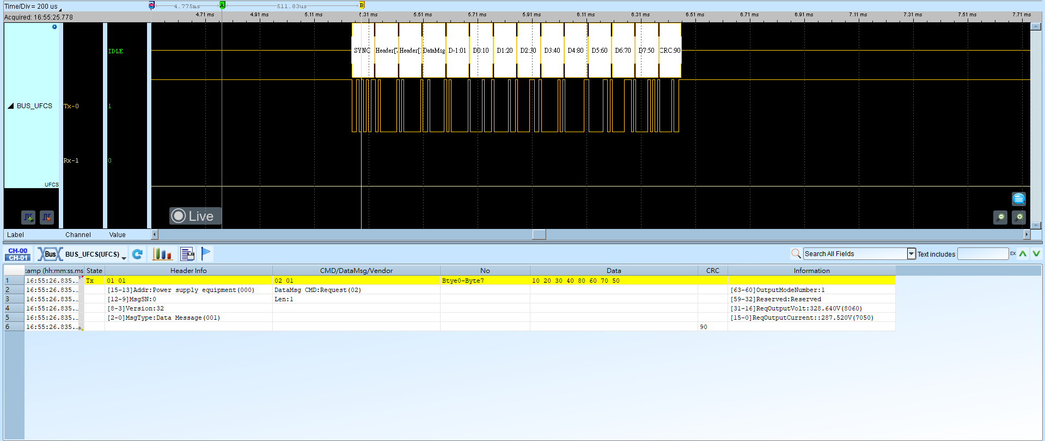1045x441 pixels.
Task: Click the blue refresh arrow icon
Action: click(138, 254)
